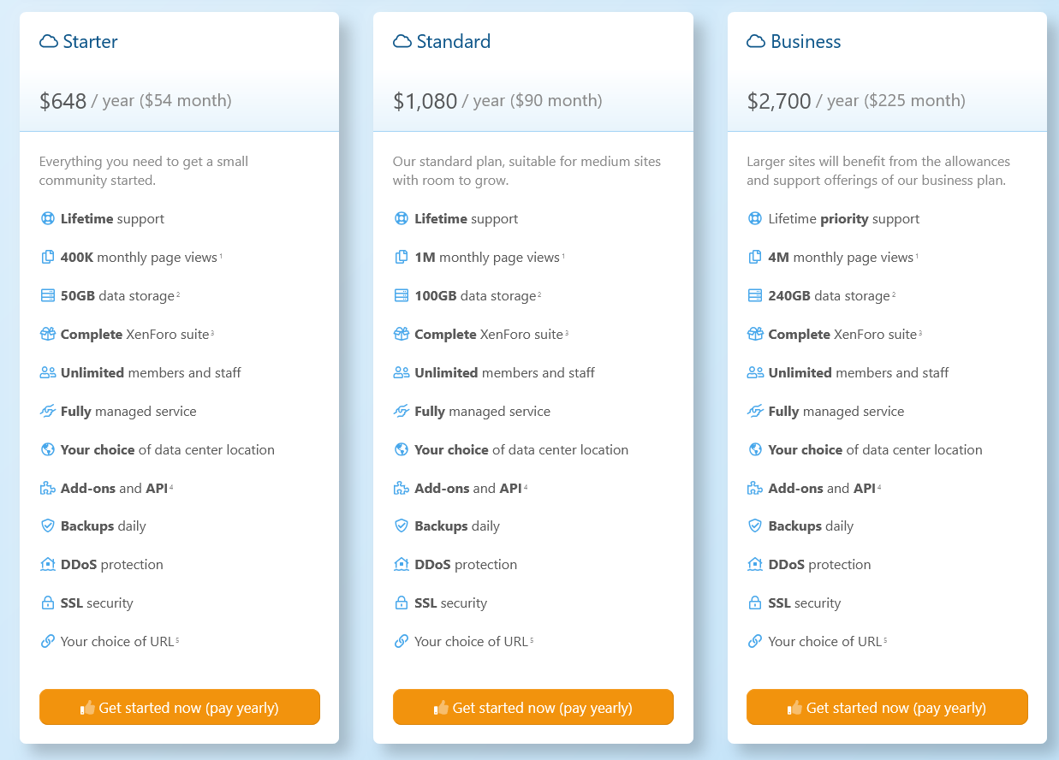Click the Standard plan title heading
Viewport: 1059px width, 760px height.
click(x=454, y=41)
